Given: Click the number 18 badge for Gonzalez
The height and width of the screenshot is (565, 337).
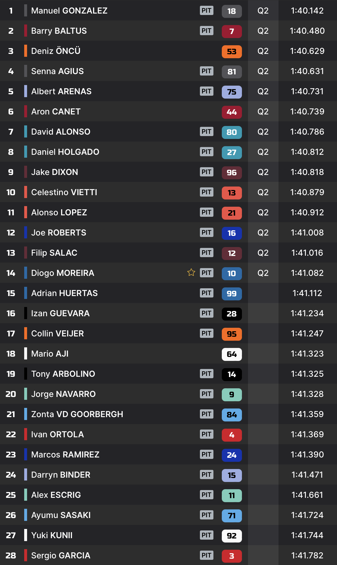Looking at the screenshot, I should [232, 11].
